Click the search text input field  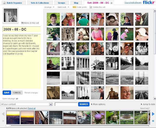coord(66,104)
